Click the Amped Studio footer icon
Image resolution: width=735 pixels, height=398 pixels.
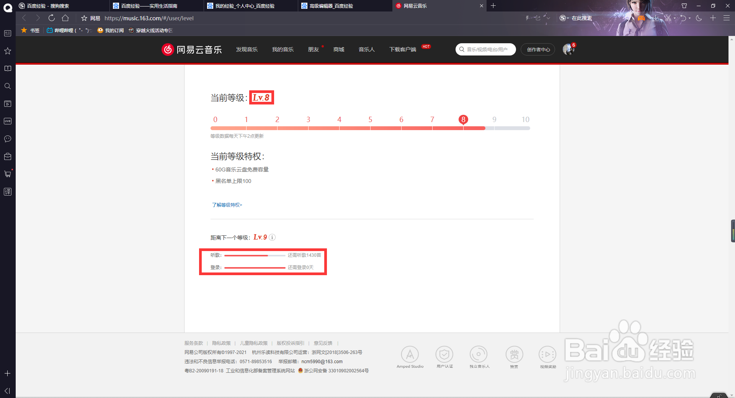tap(410, 354)
